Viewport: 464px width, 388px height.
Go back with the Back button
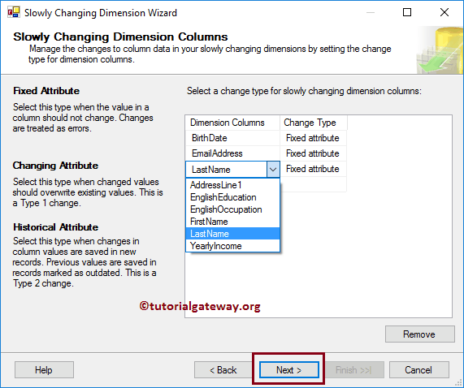tap(223, 369)
